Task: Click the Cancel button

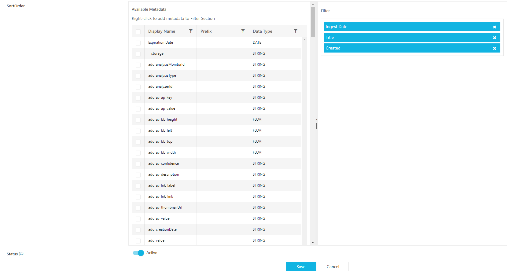Action: [x=333, y=267]
